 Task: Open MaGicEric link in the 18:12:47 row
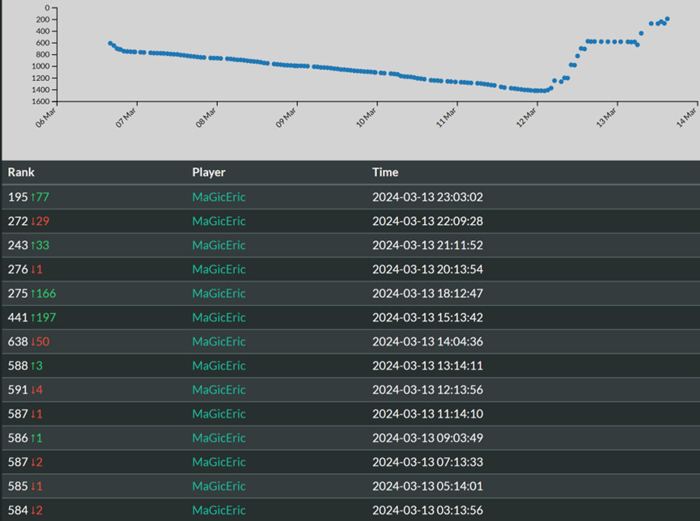click(218, 294)
